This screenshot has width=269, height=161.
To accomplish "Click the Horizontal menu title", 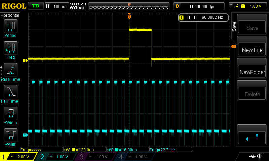I will coord(10,15).
